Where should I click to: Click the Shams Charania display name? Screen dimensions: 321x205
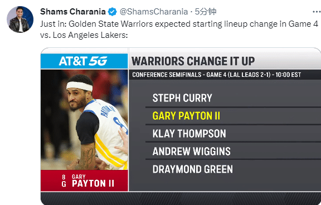[73, 12]
